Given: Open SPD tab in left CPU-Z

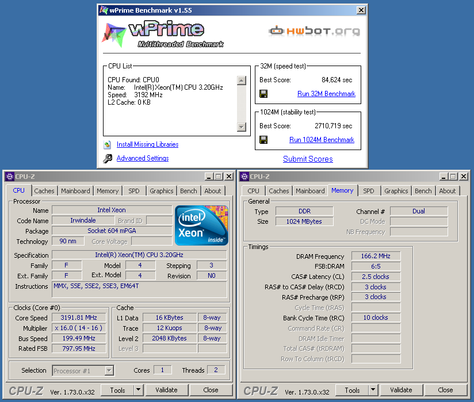Looking at the screenshot, I should point(134,191).
